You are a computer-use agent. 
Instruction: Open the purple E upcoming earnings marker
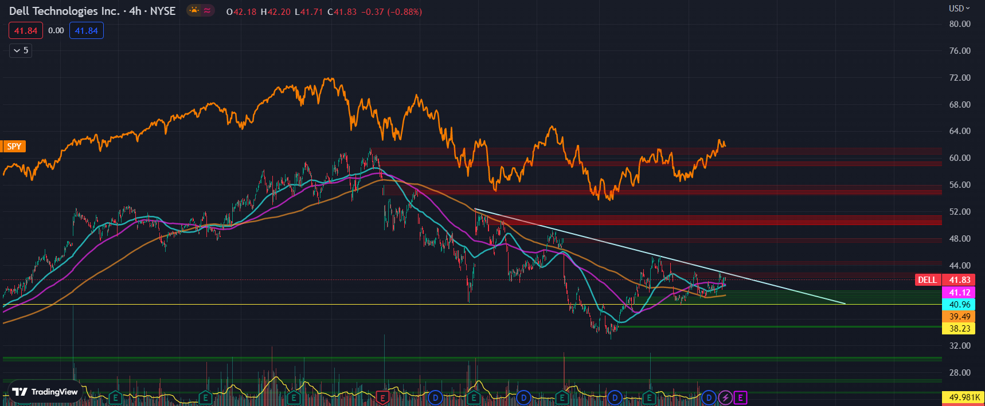(x=740, y=397)
